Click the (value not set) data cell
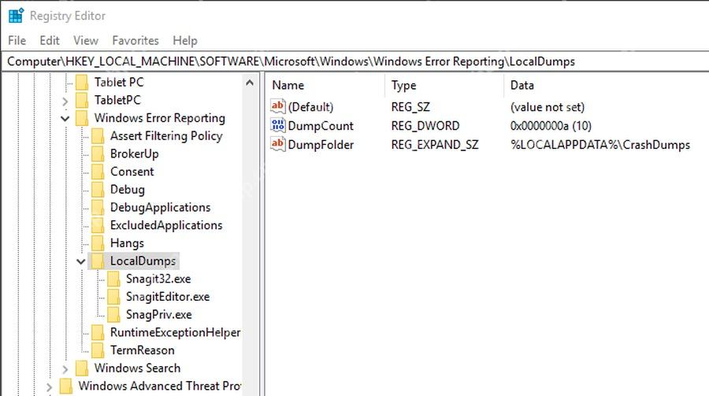 tap(548, 107)
